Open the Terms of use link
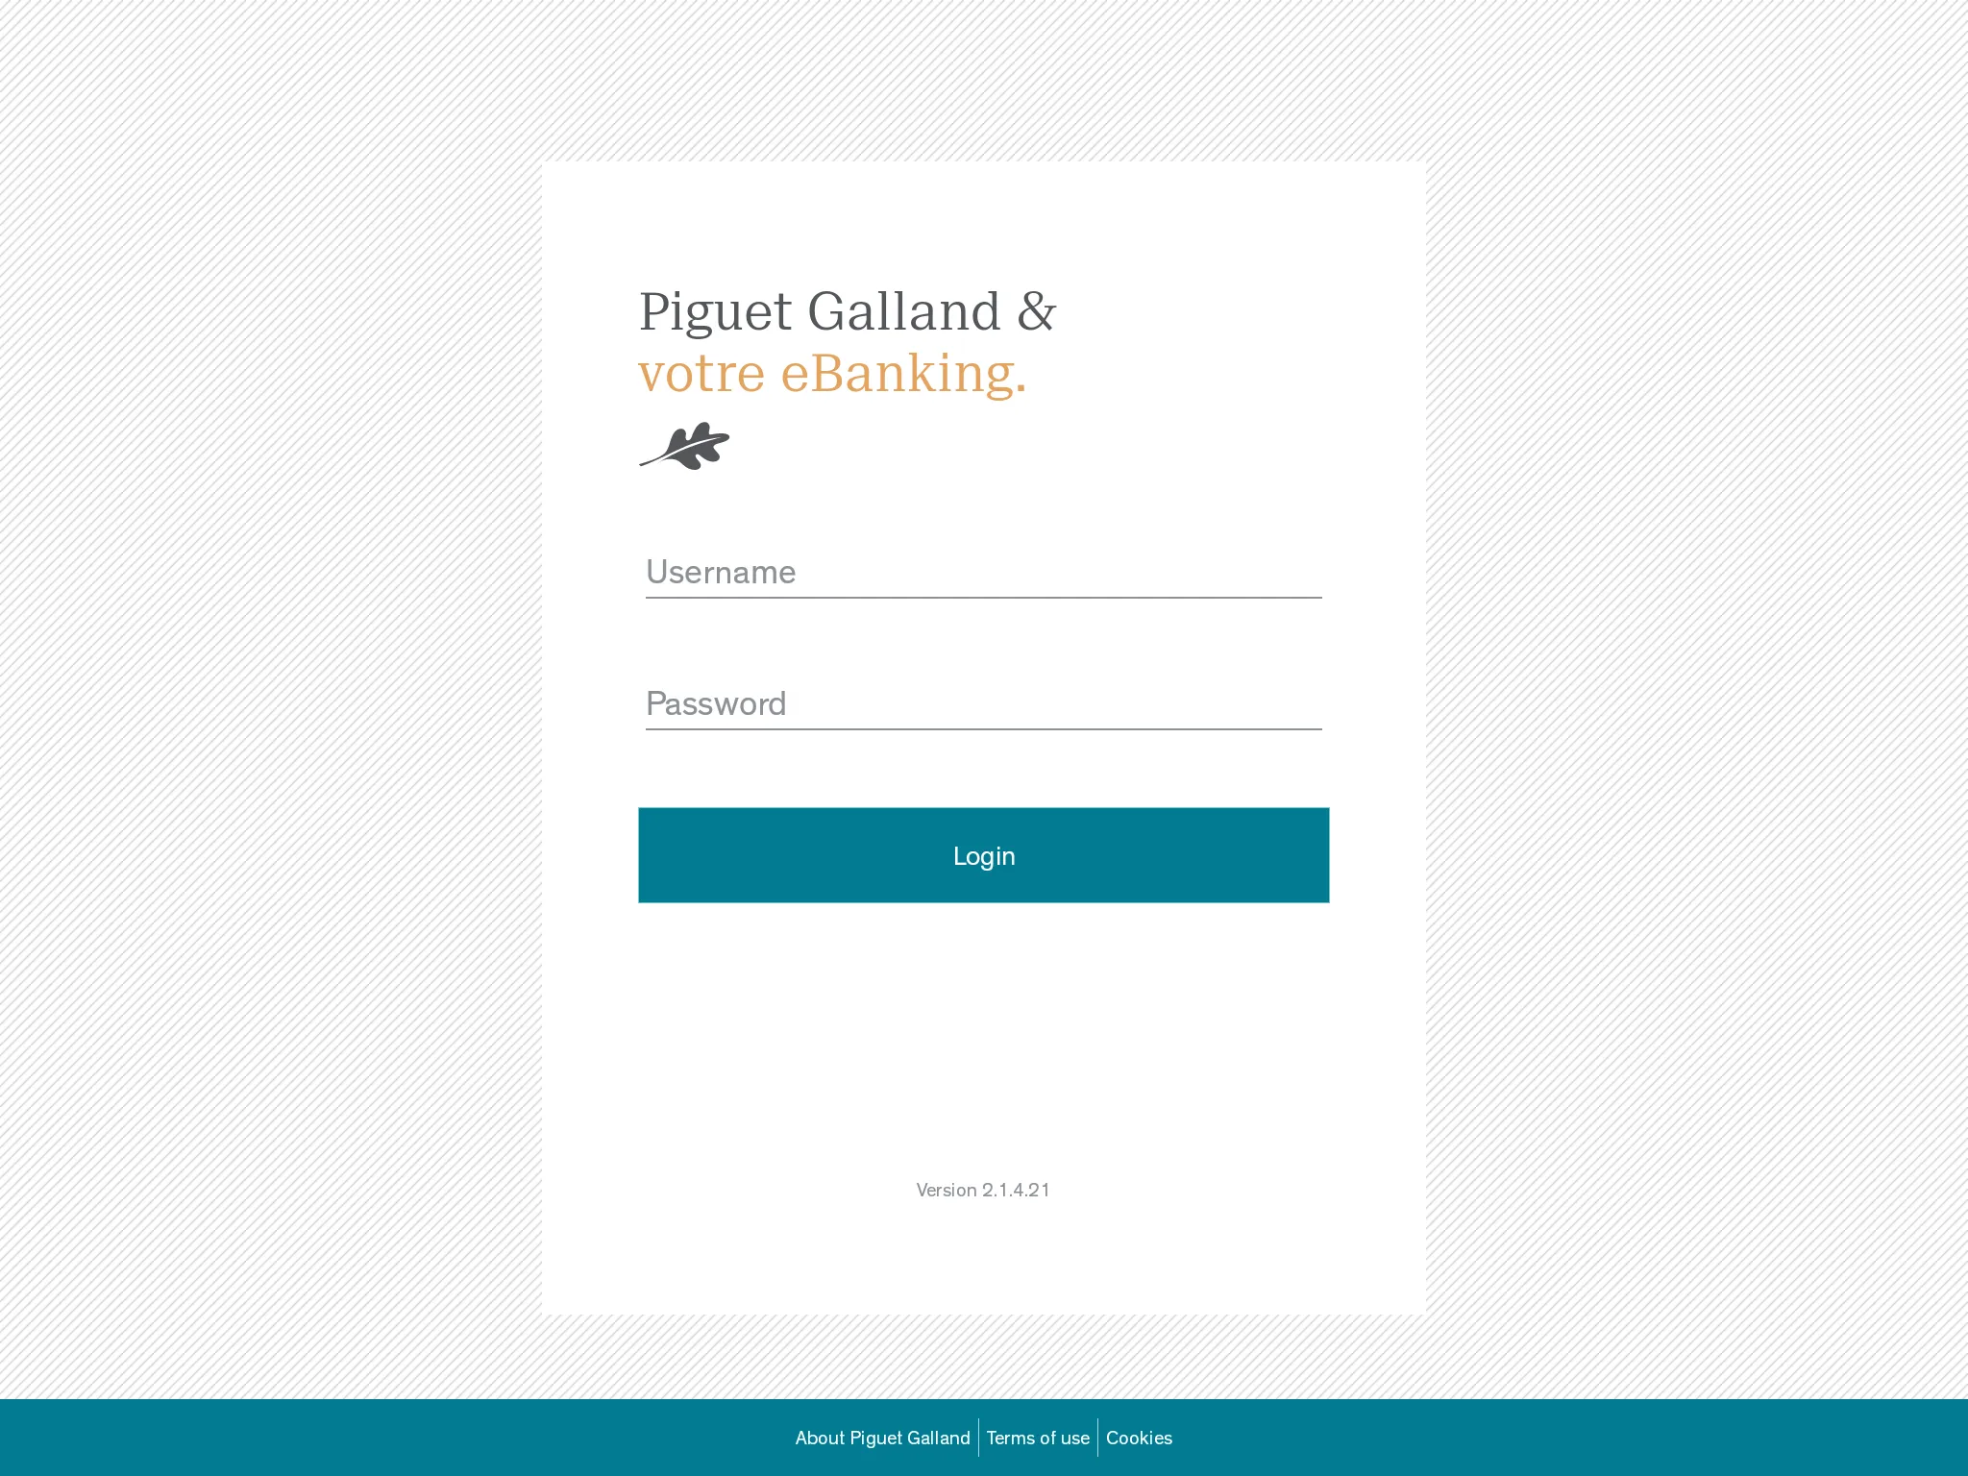Screen dimensions: 1968x1476 click(1038, 1438)
